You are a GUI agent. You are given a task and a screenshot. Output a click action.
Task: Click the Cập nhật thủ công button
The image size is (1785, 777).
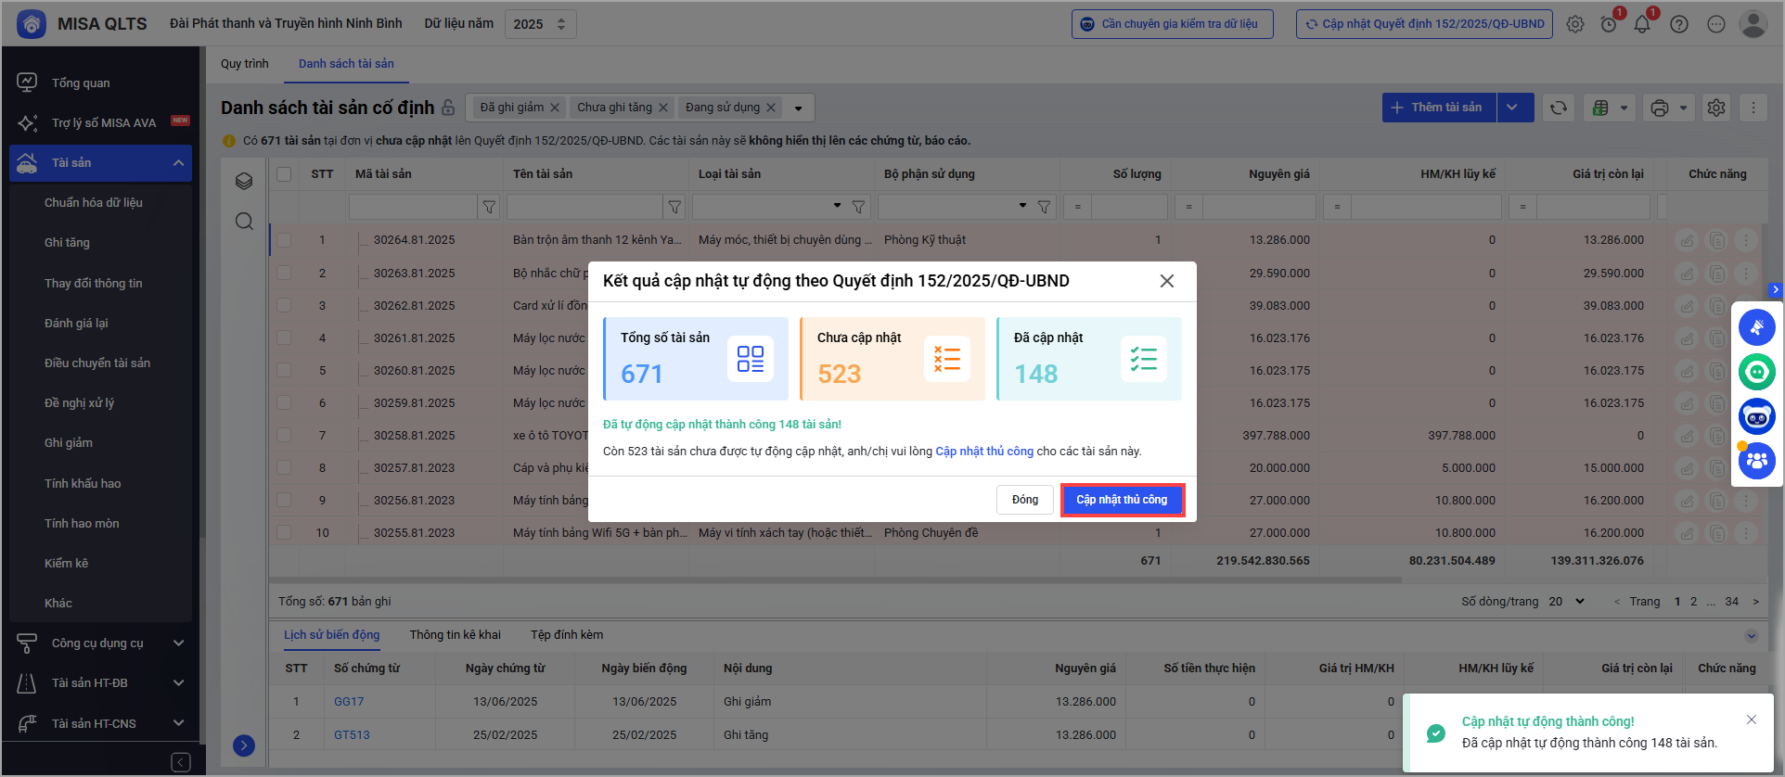1122,500
